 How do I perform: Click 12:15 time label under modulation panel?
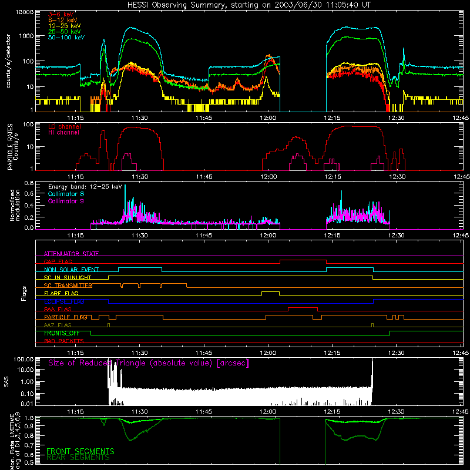click(x=332, y=236)
